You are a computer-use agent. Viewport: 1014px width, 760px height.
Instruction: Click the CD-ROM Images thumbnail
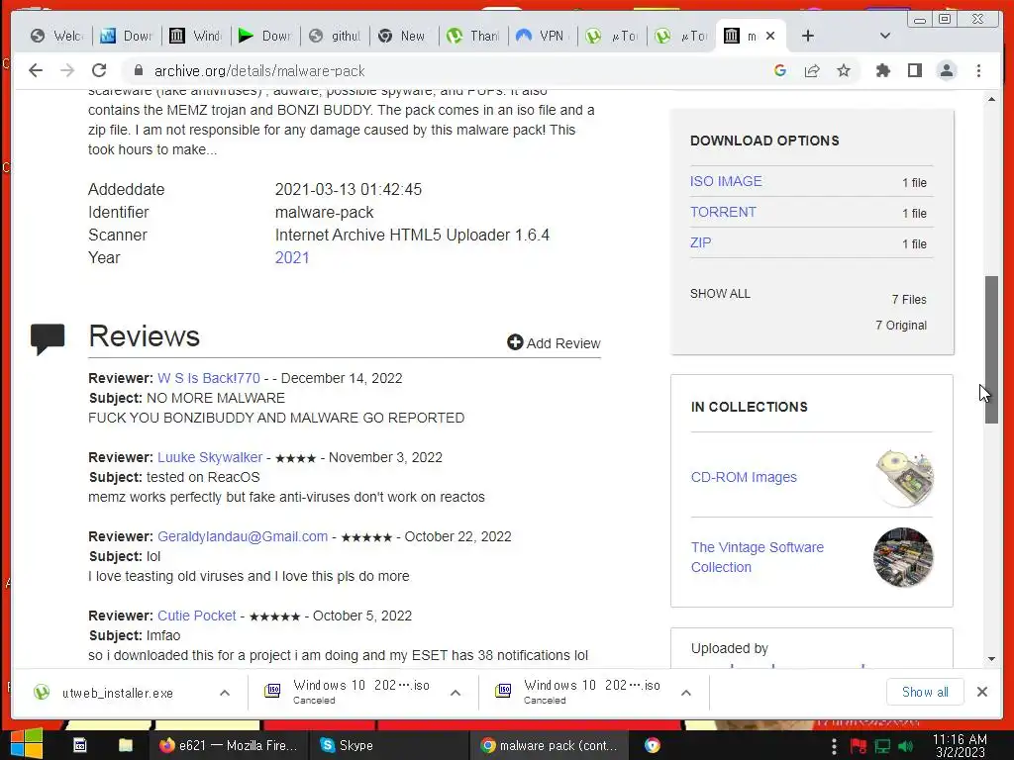pyautogui.click(x=903, y=478)
